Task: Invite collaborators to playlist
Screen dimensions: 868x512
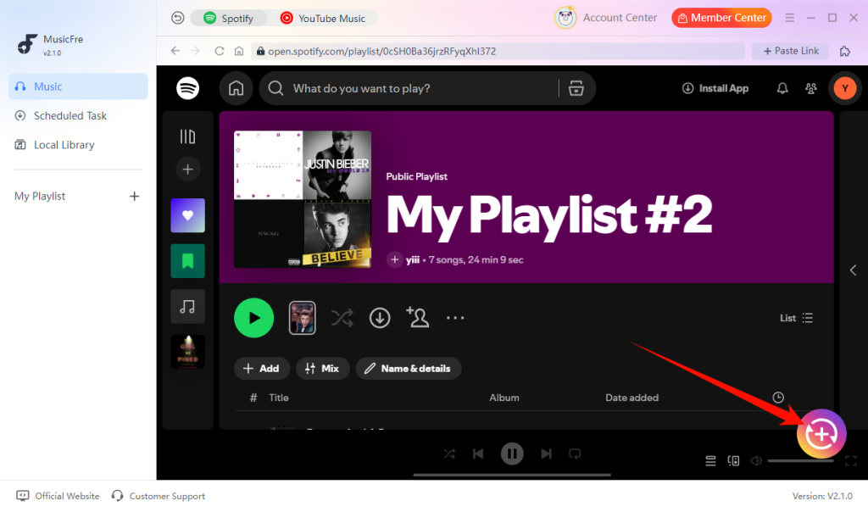Action: 417,317
